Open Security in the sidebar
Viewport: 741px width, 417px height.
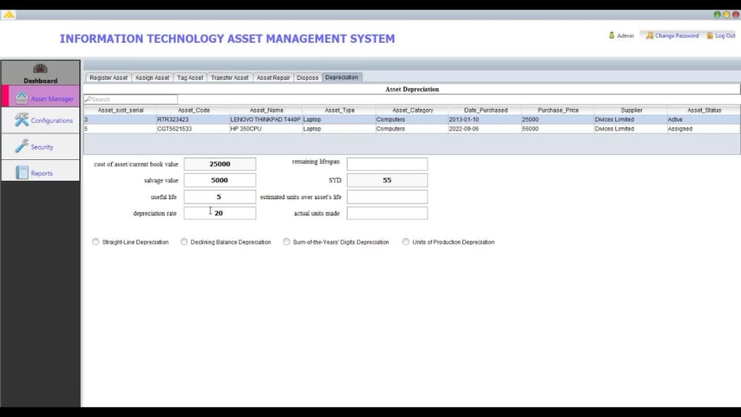click(41, 147)
